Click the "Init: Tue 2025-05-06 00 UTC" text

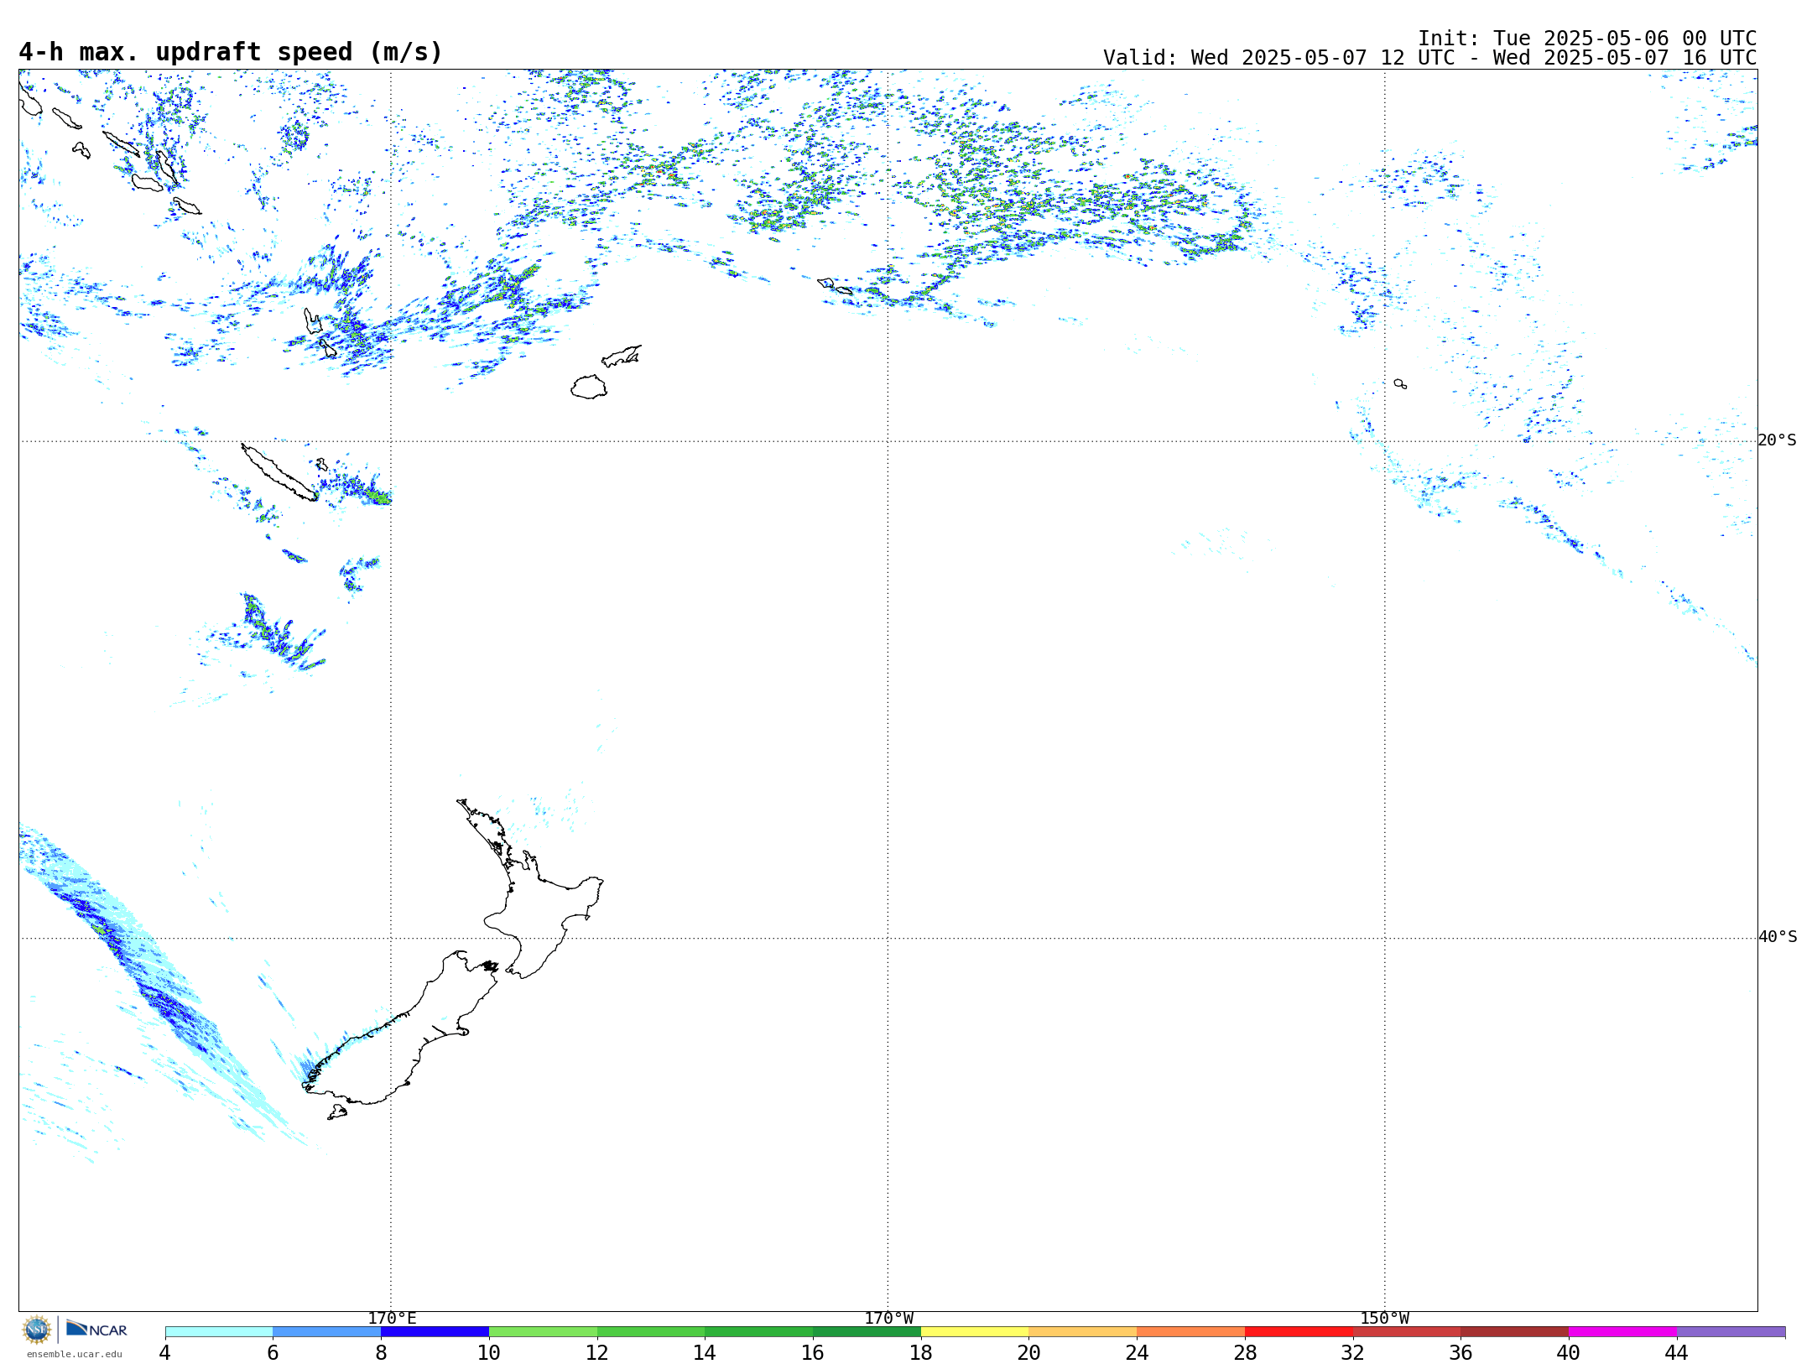(x=1587, y=39)
